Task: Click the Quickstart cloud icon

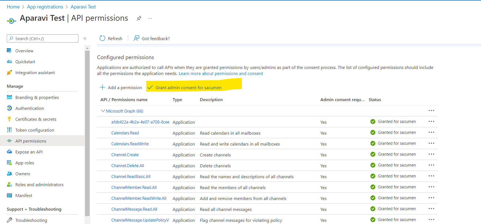Action: point(9,61)
